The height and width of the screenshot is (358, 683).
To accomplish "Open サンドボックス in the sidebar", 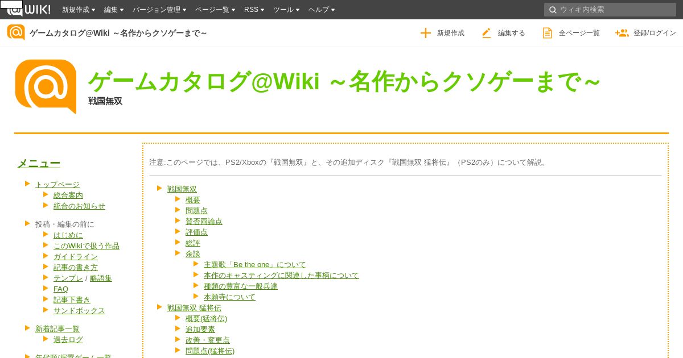I will (79, 310).
